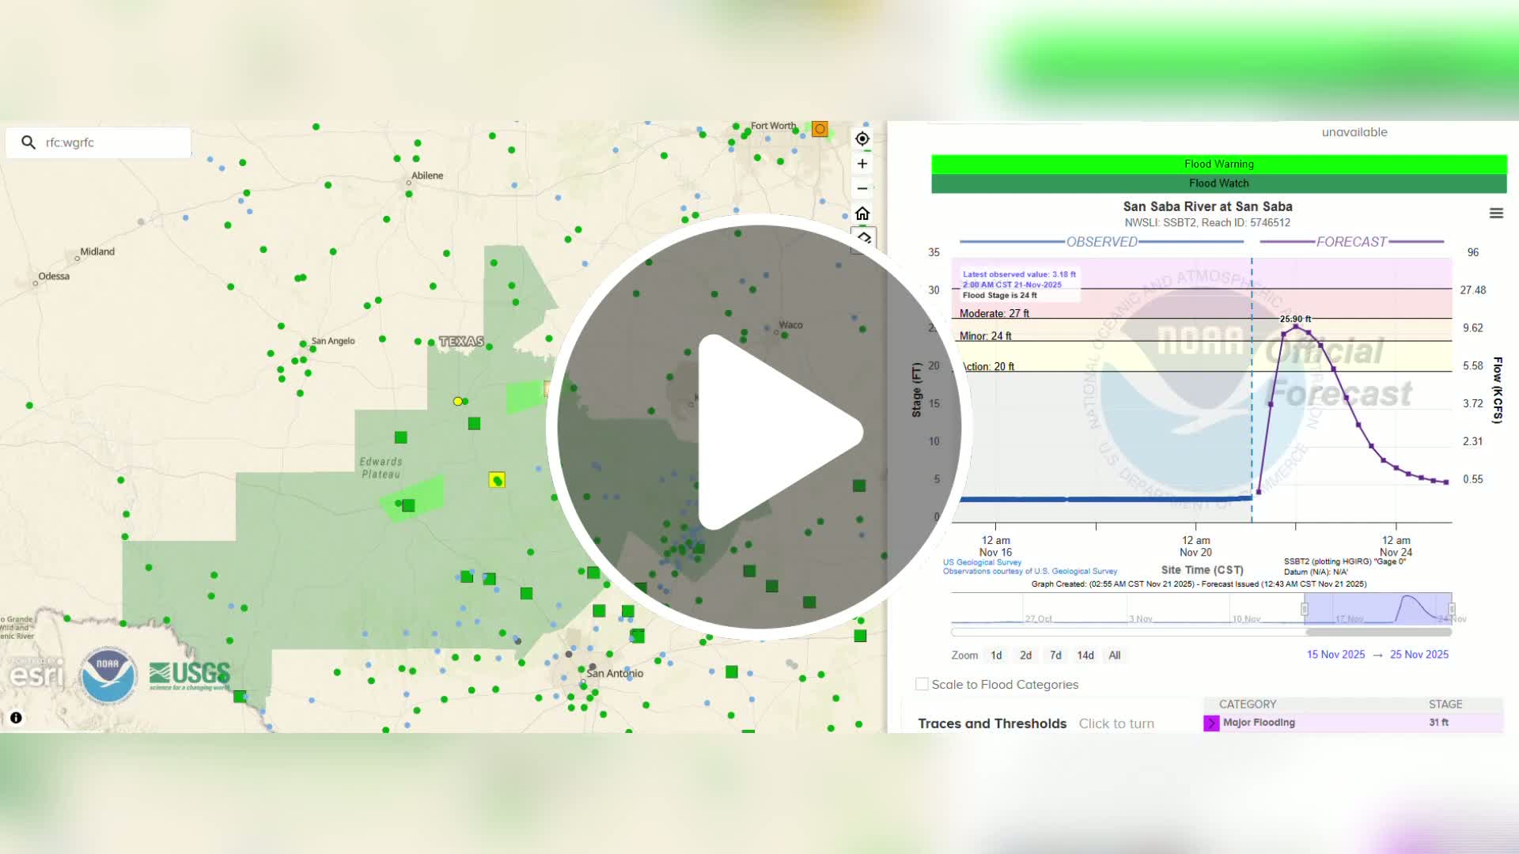Enable Scale to Flood Categories checkbox
This screenshot has width=1519, height=854.
coord(922,684)
